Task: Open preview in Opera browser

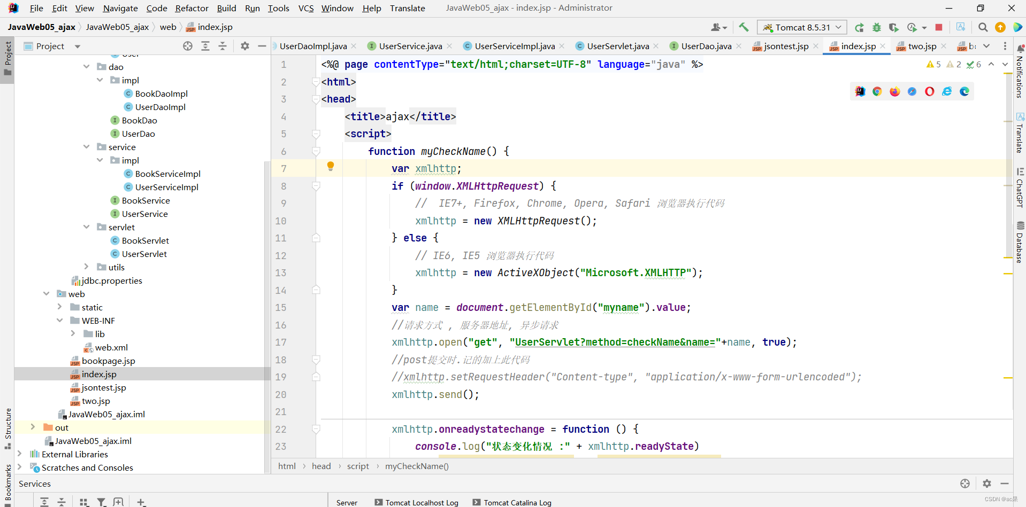Action: click(930, 91)
